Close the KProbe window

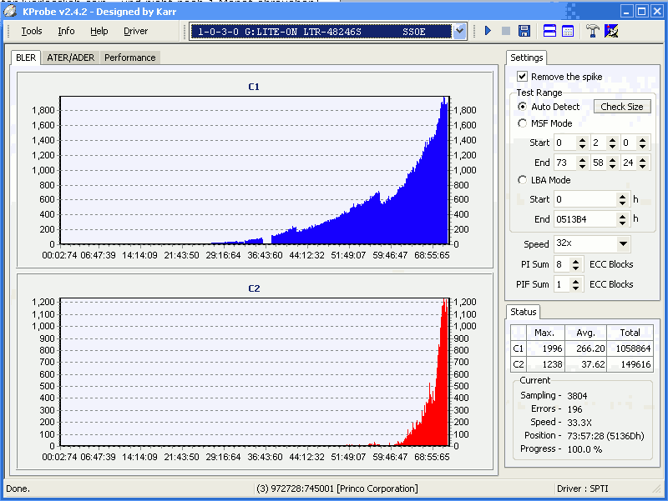click(x=657, y=12)
